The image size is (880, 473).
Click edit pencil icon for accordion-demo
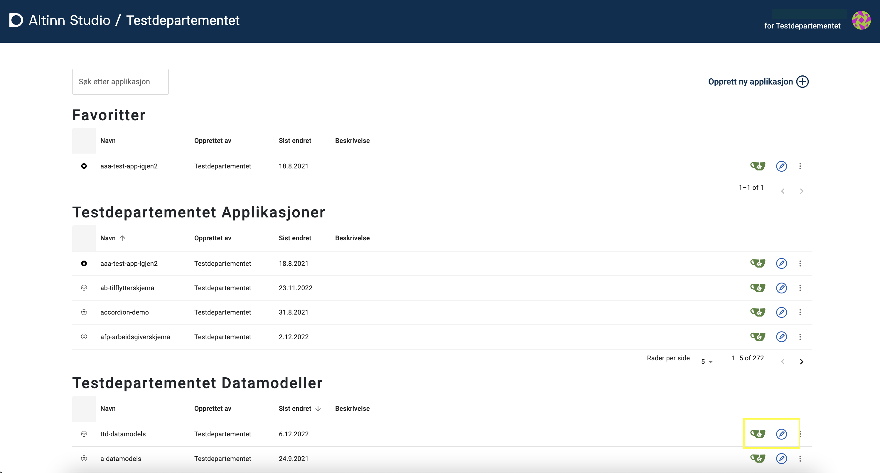point(781,312)
